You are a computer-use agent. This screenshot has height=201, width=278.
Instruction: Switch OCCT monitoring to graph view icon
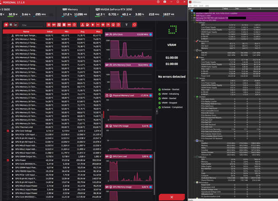tap(16, 25)
